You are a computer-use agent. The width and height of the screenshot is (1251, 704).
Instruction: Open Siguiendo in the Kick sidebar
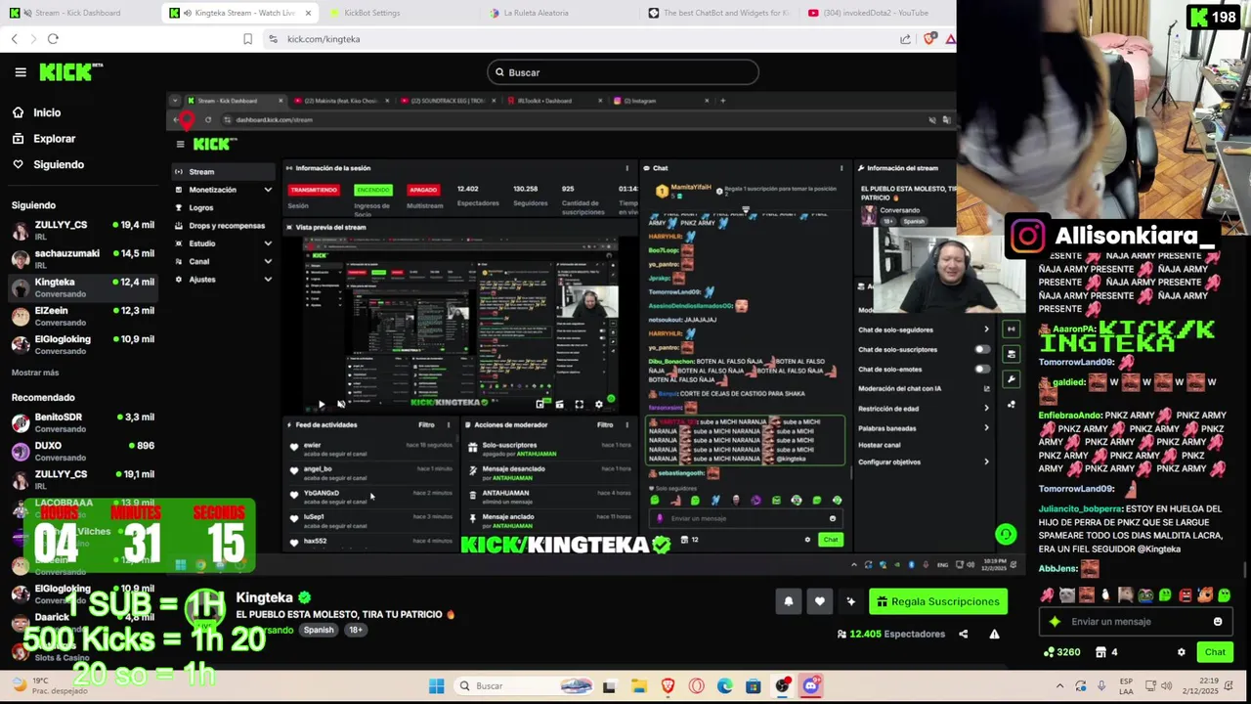click(48, 164)
